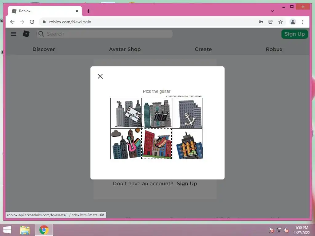315x236 pixels.
Task: Close the captcha dialog with X
Action: tap(100, 76)
